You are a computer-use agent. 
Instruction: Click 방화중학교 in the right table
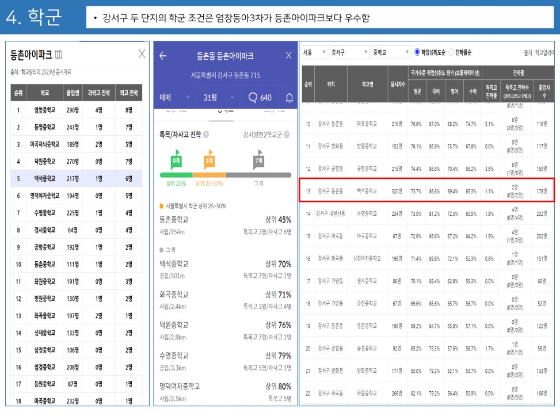367,371
